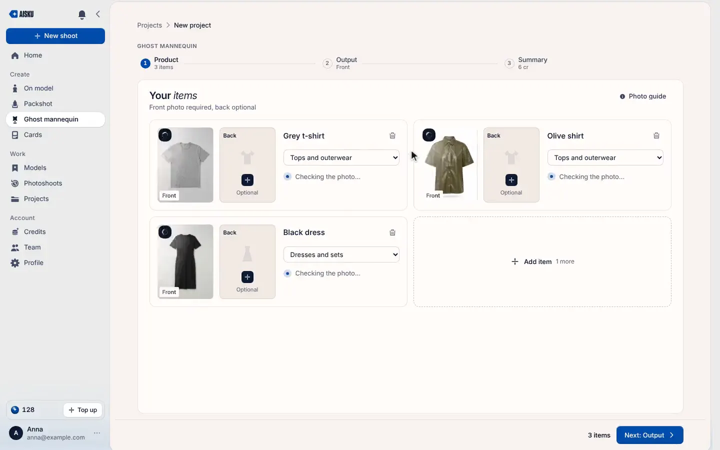The width and height of the screenshot is (720, 450).
Task: Open Grey t-shirt category dropdown
Action: [341, 157]
